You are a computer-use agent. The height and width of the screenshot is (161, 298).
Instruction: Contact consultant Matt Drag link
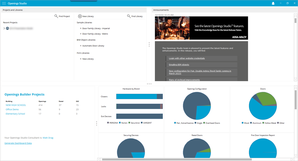coord(48,138)
